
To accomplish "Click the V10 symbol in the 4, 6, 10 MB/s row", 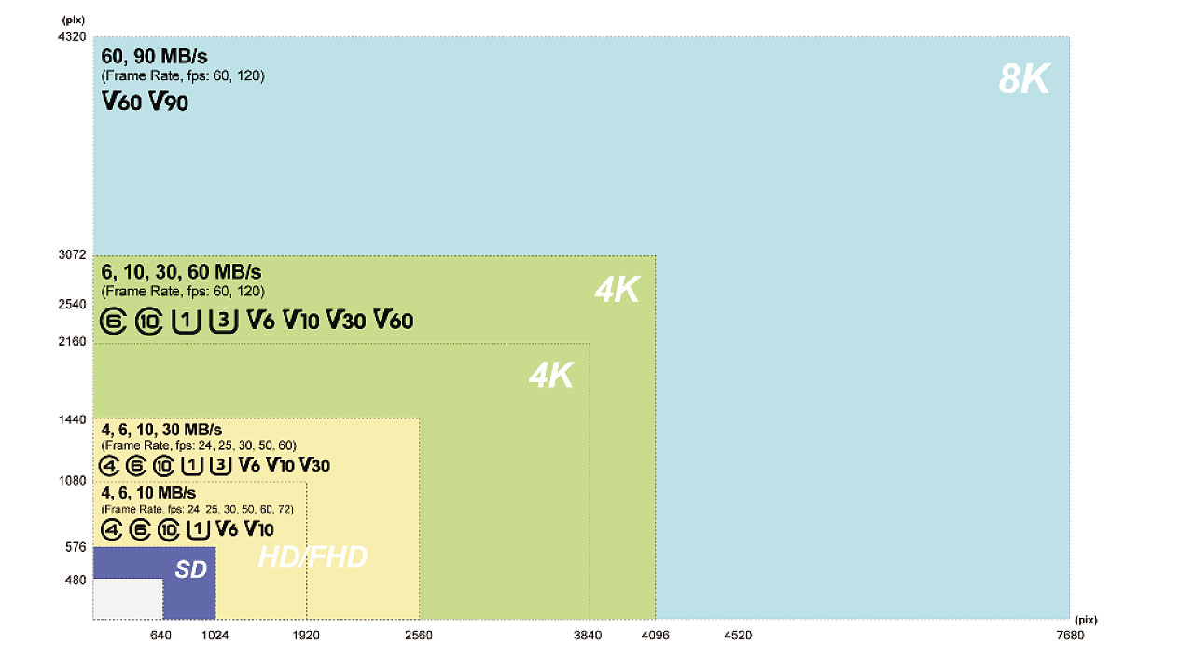I will [259, 528].
